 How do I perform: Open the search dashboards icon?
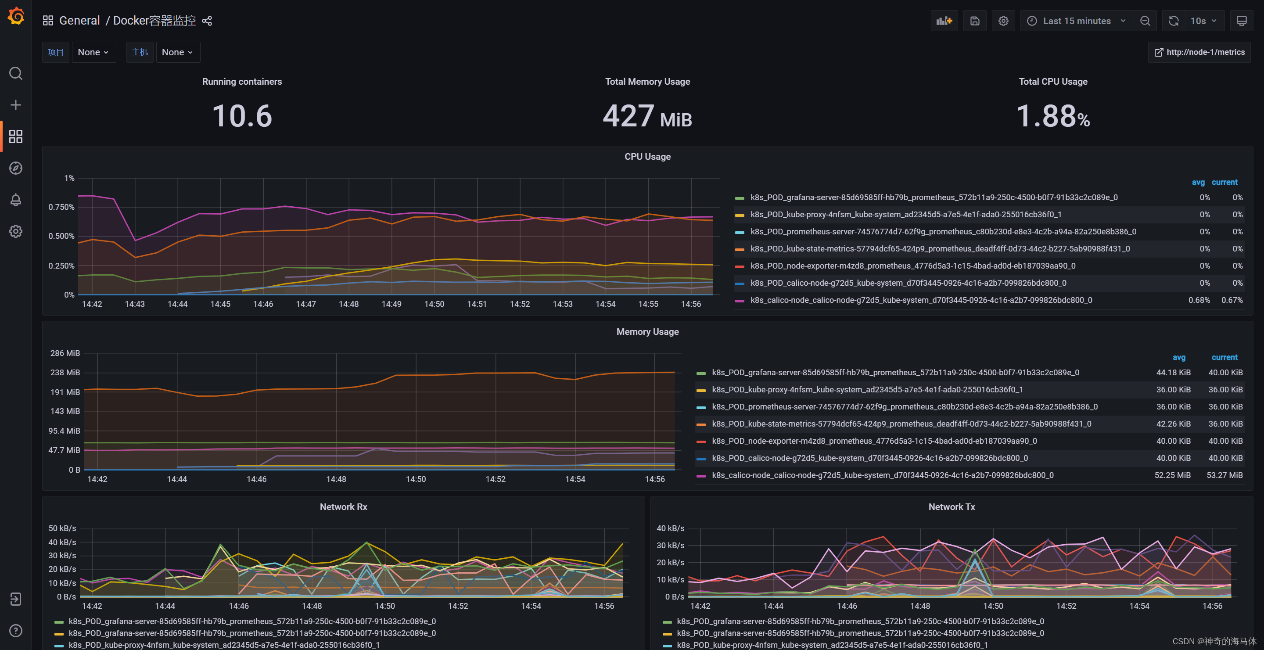(x=16, y=74)
